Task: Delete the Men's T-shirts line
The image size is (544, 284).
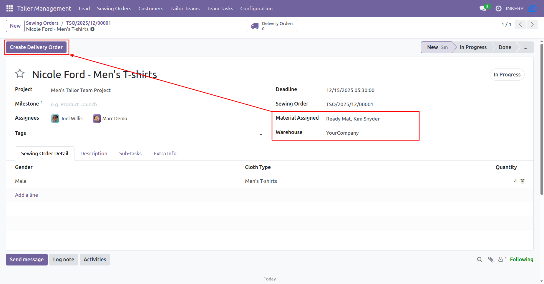Action: click(x=523, y=181)
